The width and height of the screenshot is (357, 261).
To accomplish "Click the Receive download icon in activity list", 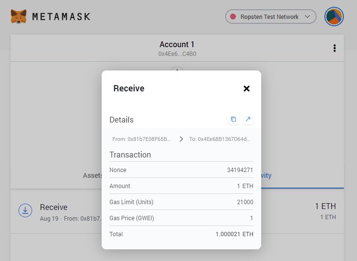I will point(25,210).
